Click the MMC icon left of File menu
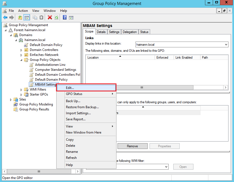Screen dimensions: 234x182 (x=5, y=11)
